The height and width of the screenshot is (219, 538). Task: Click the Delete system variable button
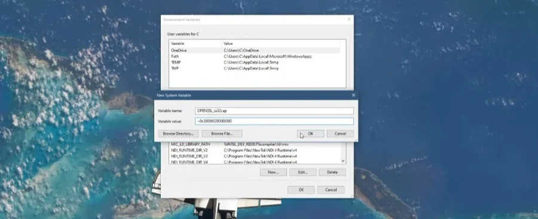coord(332,172)
